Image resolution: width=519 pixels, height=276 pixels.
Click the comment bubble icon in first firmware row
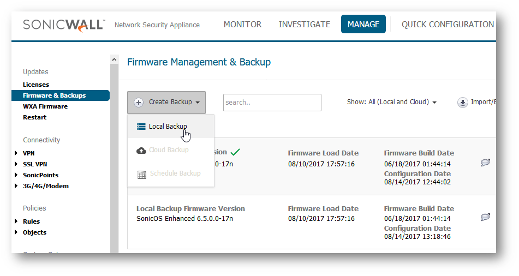[485, 163]
